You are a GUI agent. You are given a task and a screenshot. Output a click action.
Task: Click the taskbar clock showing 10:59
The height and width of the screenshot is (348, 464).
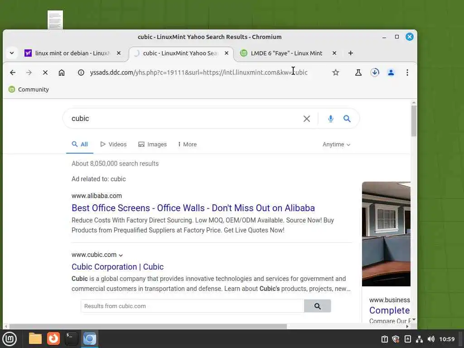(x=446, y=339)
